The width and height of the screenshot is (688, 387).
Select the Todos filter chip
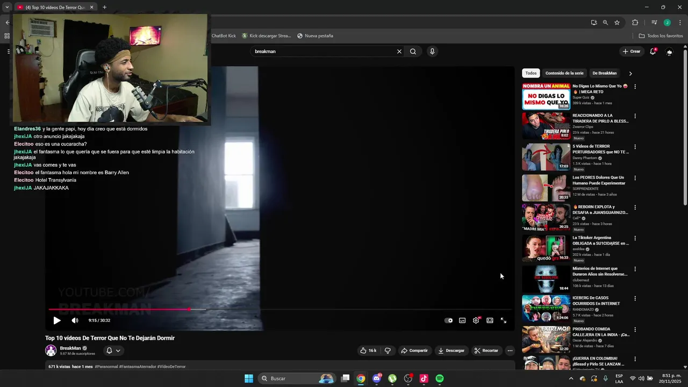tap(531, 73)
